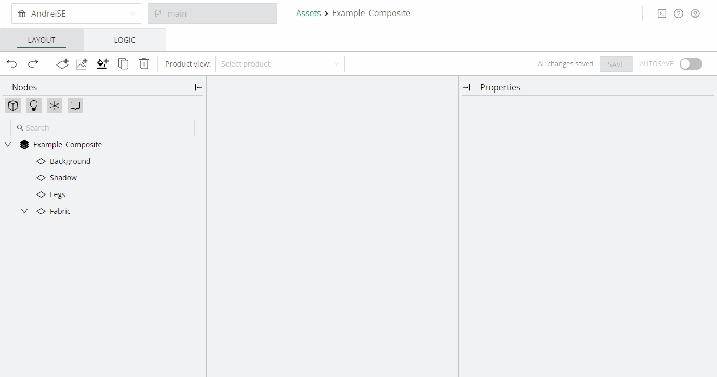Click the undo arrow icon
This screenshot has height=377, width=717.
click(12, 64)
